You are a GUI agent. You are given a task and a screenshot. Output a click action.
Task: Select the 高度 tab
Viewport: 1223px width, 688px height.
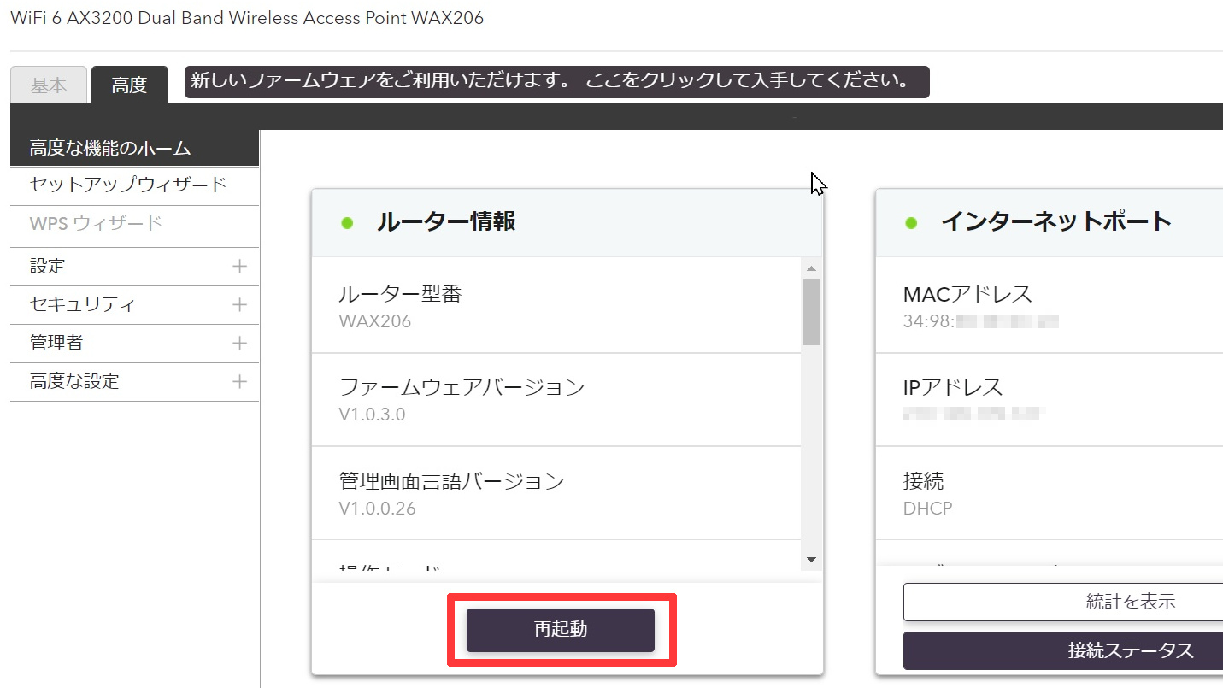coord(129,85)
